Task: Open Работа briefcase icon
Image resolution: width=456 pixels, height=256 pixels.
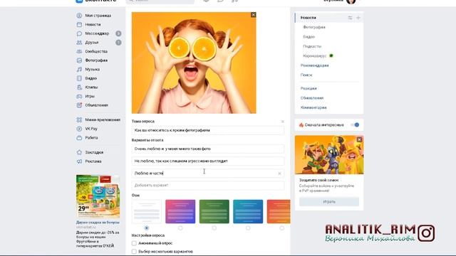Action: (x=79, y=137)
